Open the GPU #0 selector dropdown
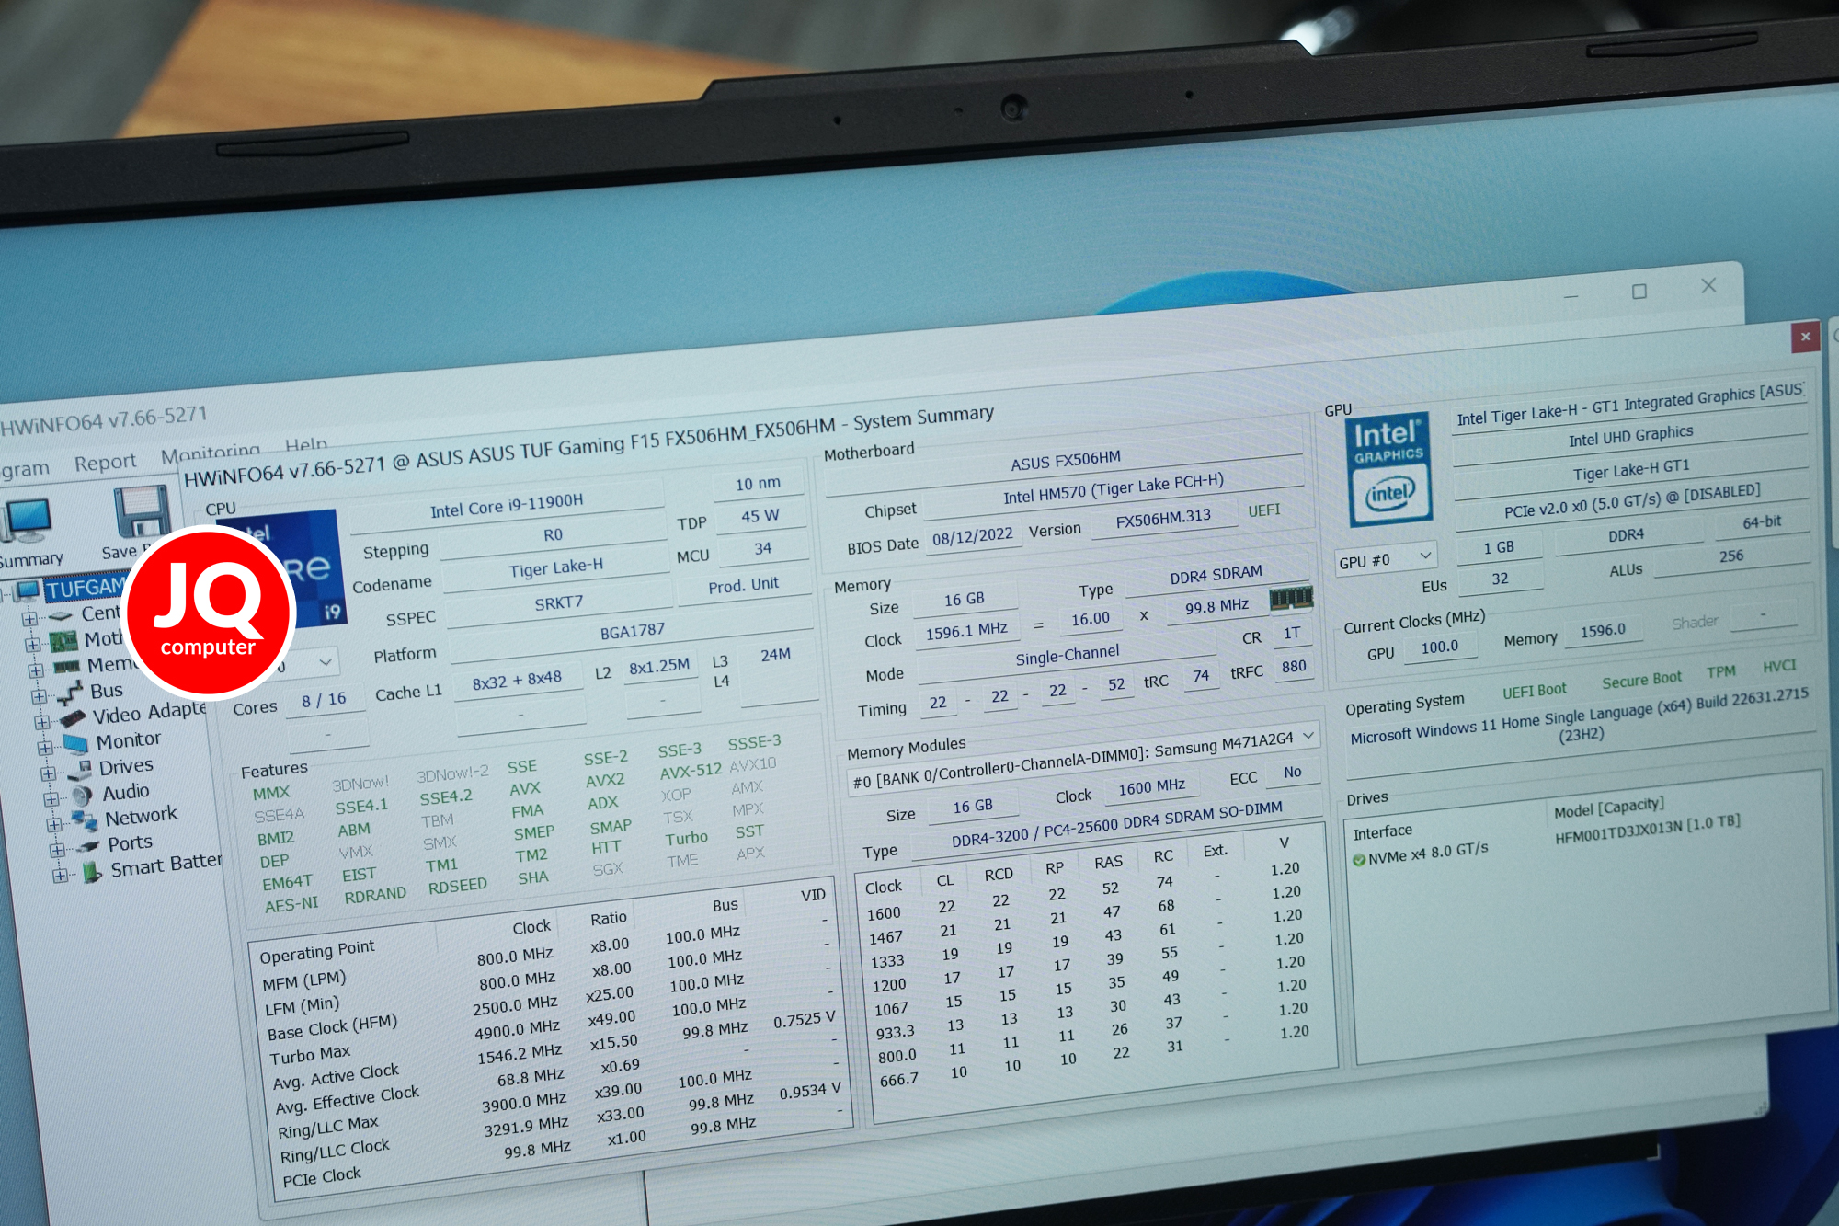Image resolution: width=1839 pixels, height=1226 pixels. click(x=1386, y=559)
